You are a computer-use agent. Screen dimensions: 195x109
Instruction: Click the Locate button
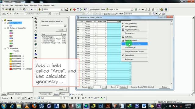tap(61, 89)
